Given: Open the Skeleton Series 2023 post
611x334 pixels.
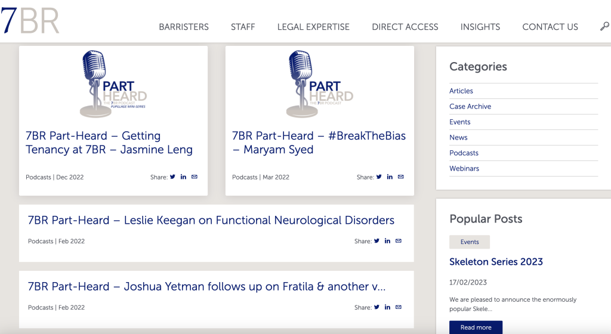Looking at the screenshot, I should point(496,262).
